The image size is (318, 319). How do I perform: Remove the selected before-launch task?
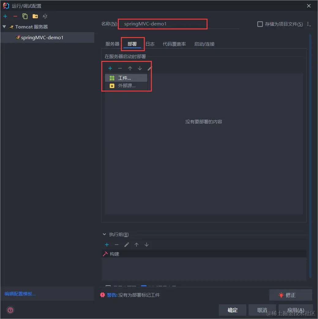[x=117, y=245]
